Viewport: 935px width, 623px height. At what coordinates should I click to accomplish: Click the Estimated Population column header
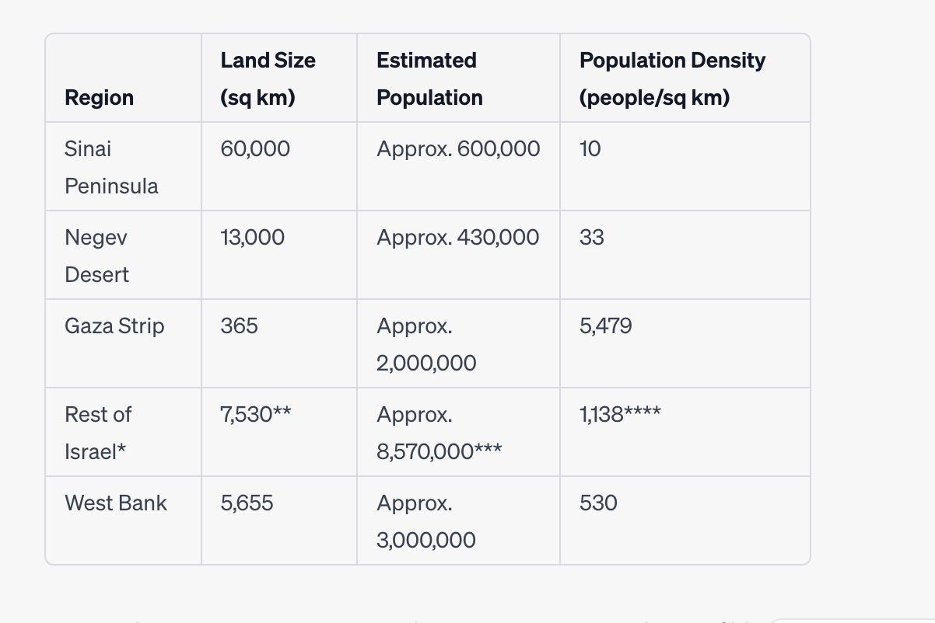pyautogui.click(x=429, y=78)
